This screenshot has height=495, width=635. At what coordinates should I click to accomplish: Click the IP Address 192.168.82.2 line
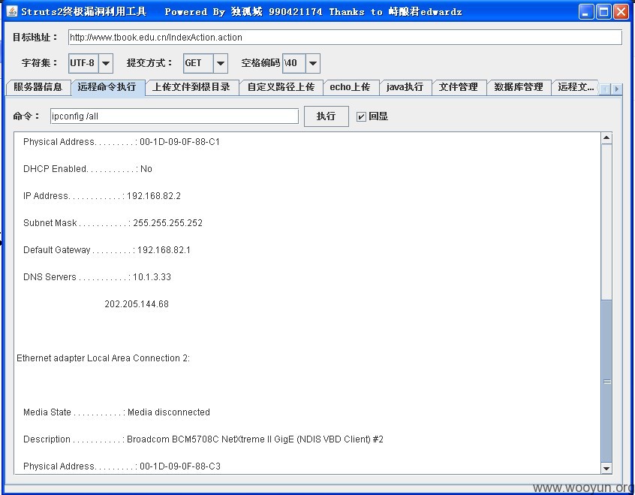point(102,196)
